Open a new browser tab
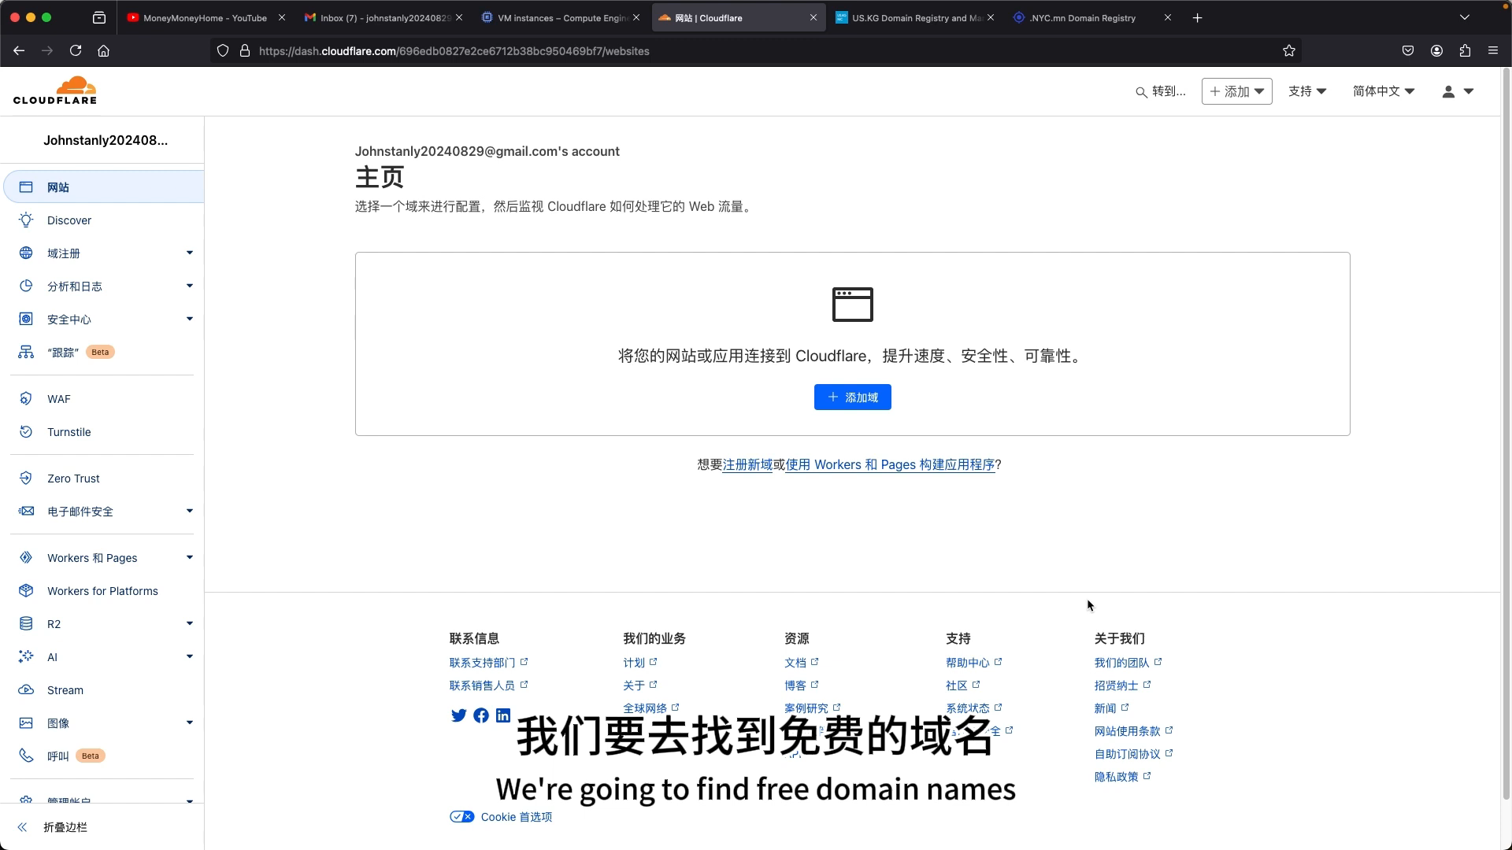This screenshot has width=1512, height=850. tap(1197, 17)
